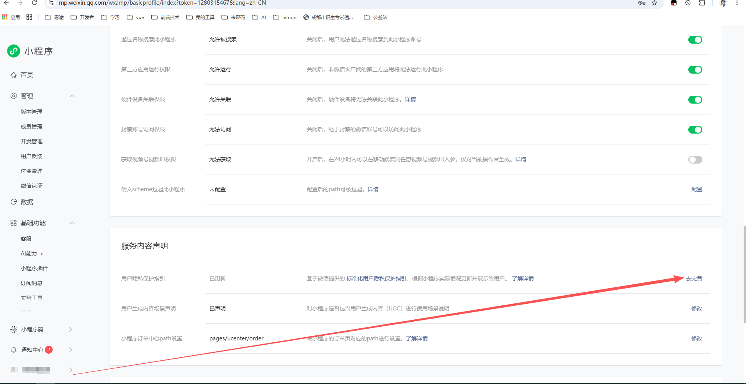Open the 学习 bookmark folder
Viewport: 746px width, 384px height.
(110, 17)
